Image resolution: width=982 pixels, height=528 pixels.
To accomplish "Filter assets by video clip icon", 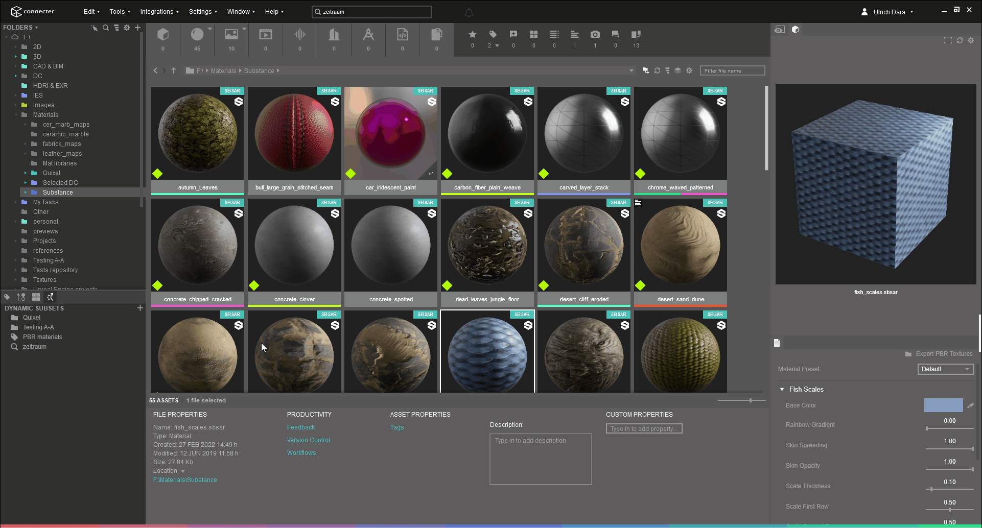I will pos(266,34).
